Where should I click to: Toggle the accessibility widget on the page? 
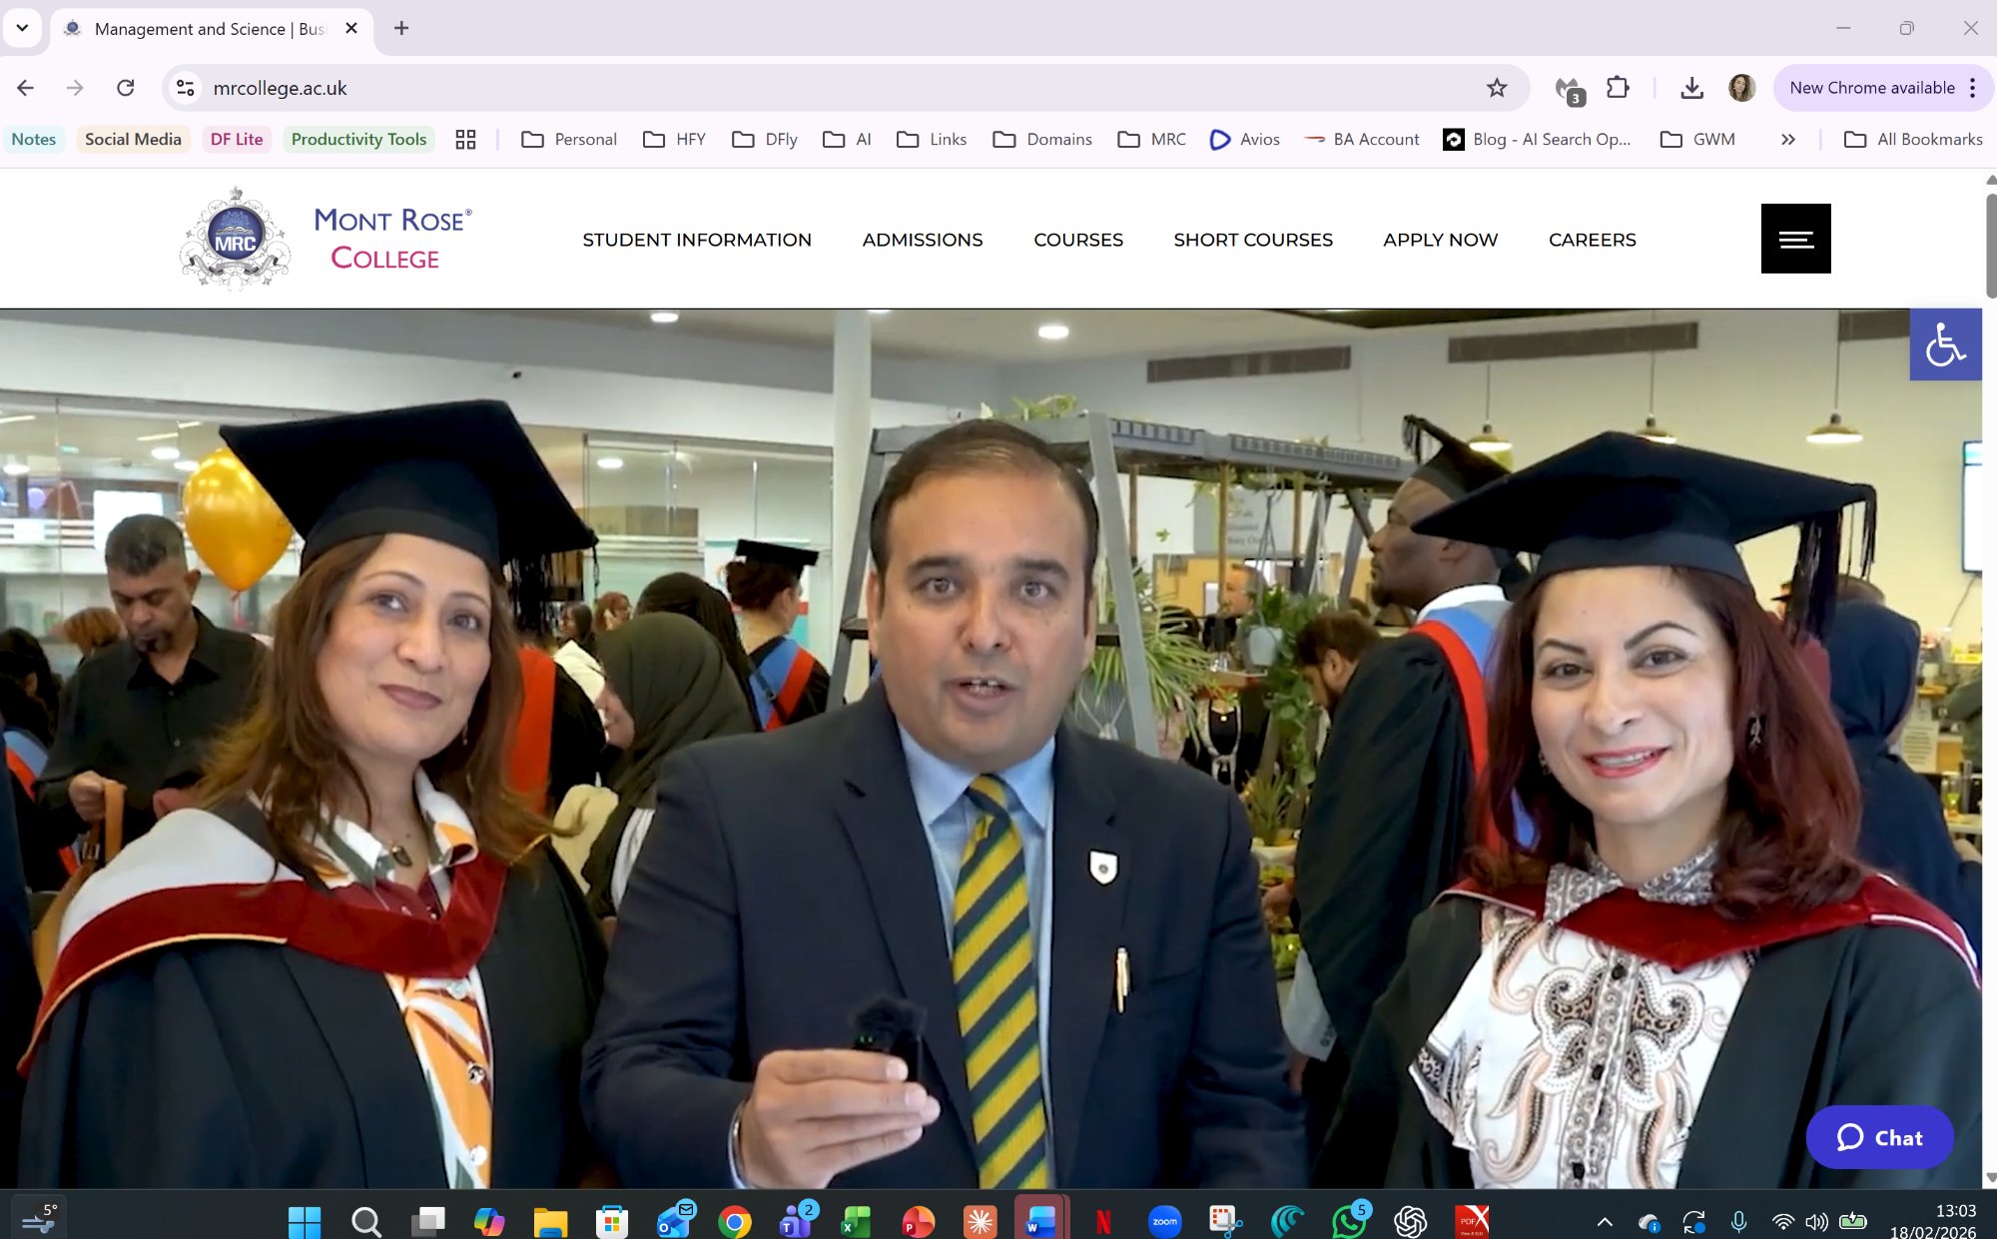(x=1945, y=343)
